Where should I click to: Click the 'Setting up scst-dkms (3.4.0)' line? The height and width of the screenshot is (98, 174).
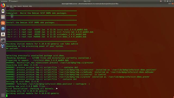pos(25,82)
